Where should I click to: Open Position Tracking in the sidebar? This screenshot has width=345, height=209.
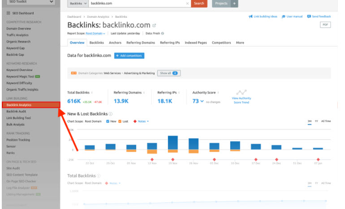pos(18,140)
